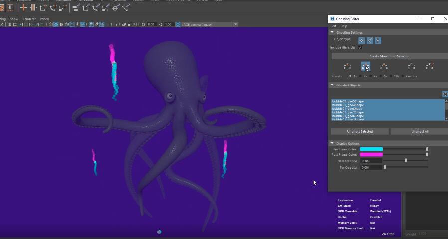
Task: Click the rotate arc constraint icon with chain link
Action: [x=96, y=8]
